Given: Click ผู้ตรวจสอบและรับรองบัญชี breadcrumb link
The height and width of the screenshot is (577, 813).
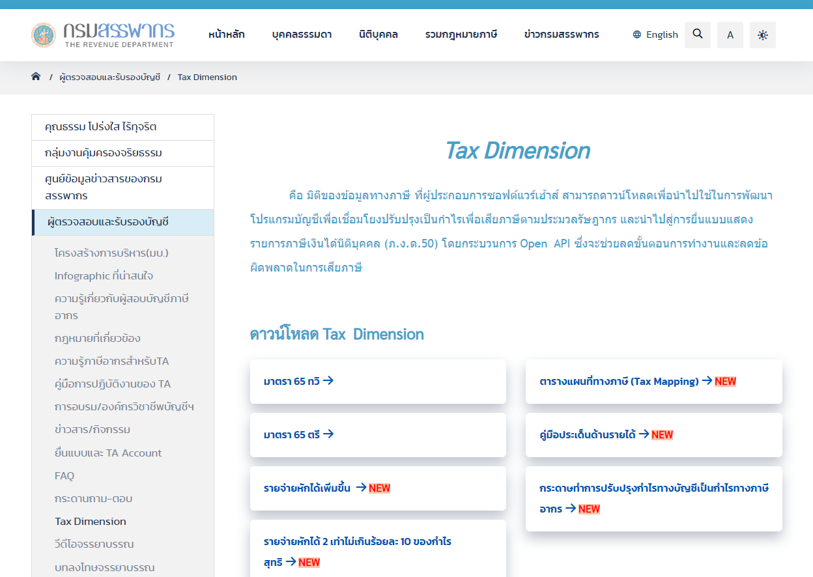Looking at the screenshot, I should coord(109,77).
